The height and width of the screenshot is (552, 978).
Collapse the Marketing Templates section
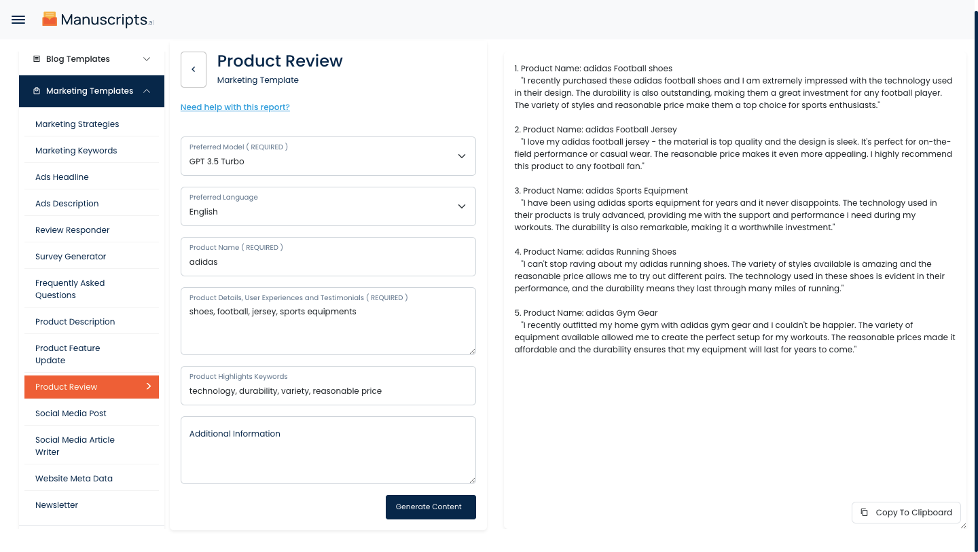(147, 91)
